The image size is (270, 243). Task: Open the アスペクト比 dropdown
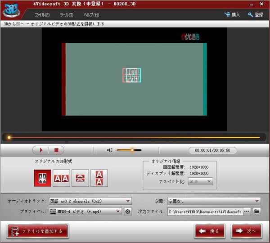[200, 181]
